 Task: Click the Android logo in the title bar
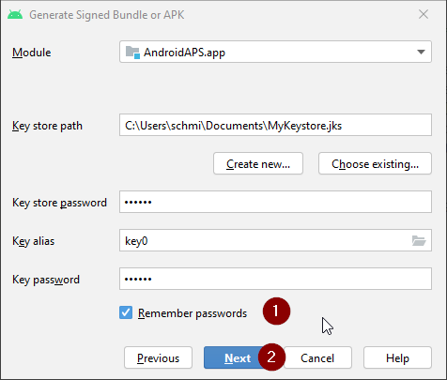[15, 15]
